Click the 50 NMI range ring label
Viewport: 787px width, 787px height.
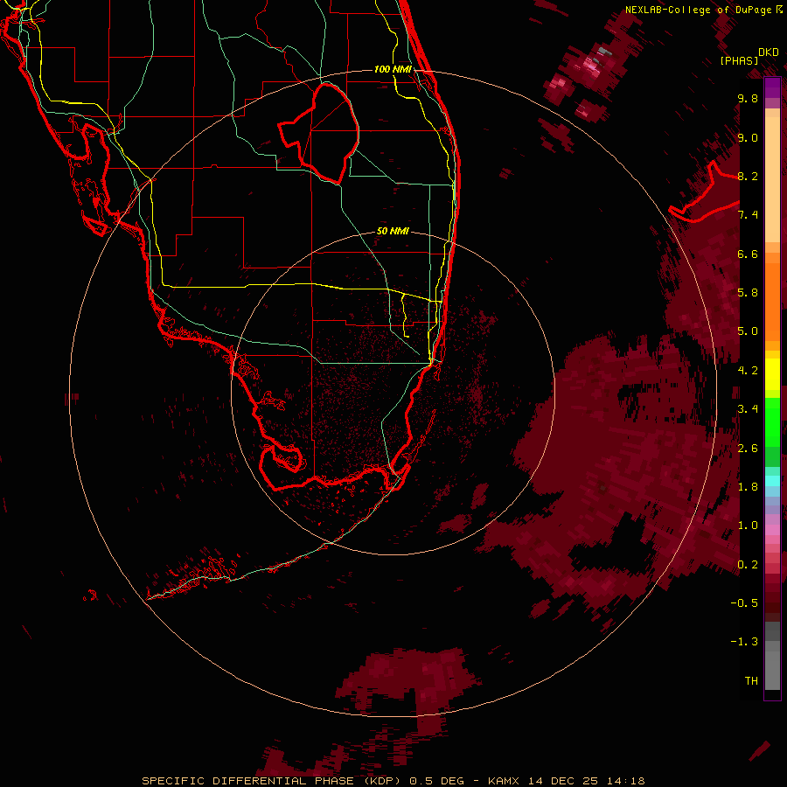pos(393,232)
